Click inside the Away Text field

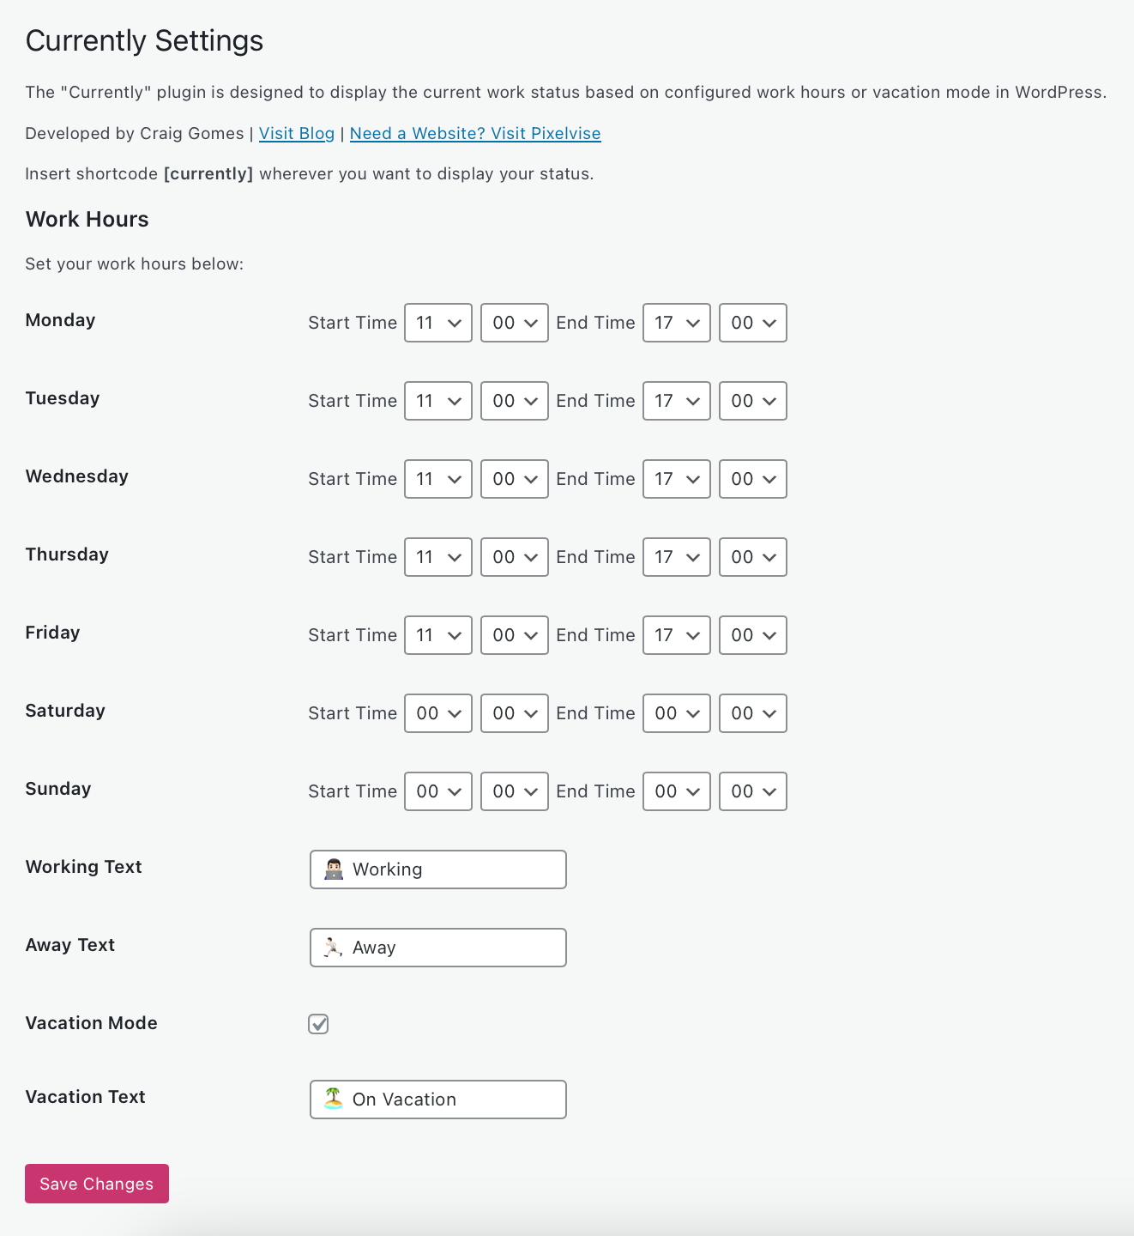pyautogui.click(x=437, y=948)
